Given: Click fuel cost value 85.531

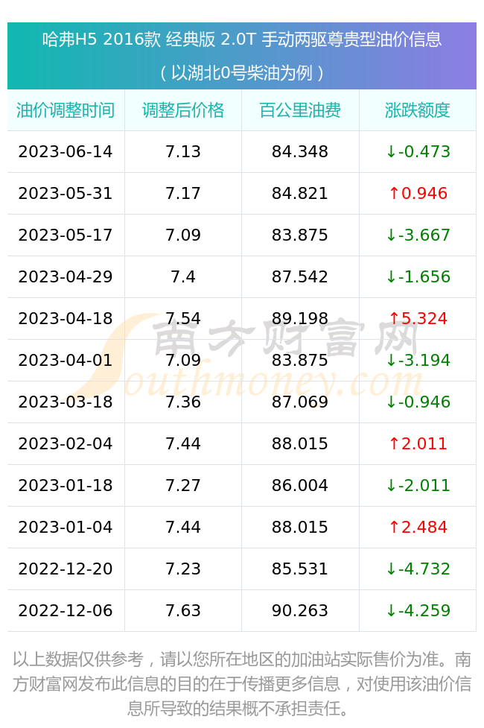Looking at the screenshot, I should (x=300, y=569).
